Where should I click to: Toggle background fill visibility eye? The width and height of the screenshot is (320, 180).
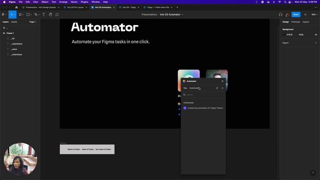point(316,34)
